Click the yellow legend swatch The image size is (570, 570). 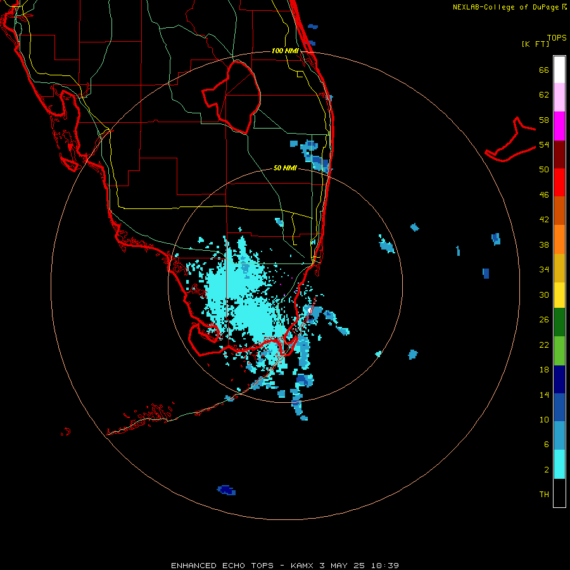click(559, 294)
